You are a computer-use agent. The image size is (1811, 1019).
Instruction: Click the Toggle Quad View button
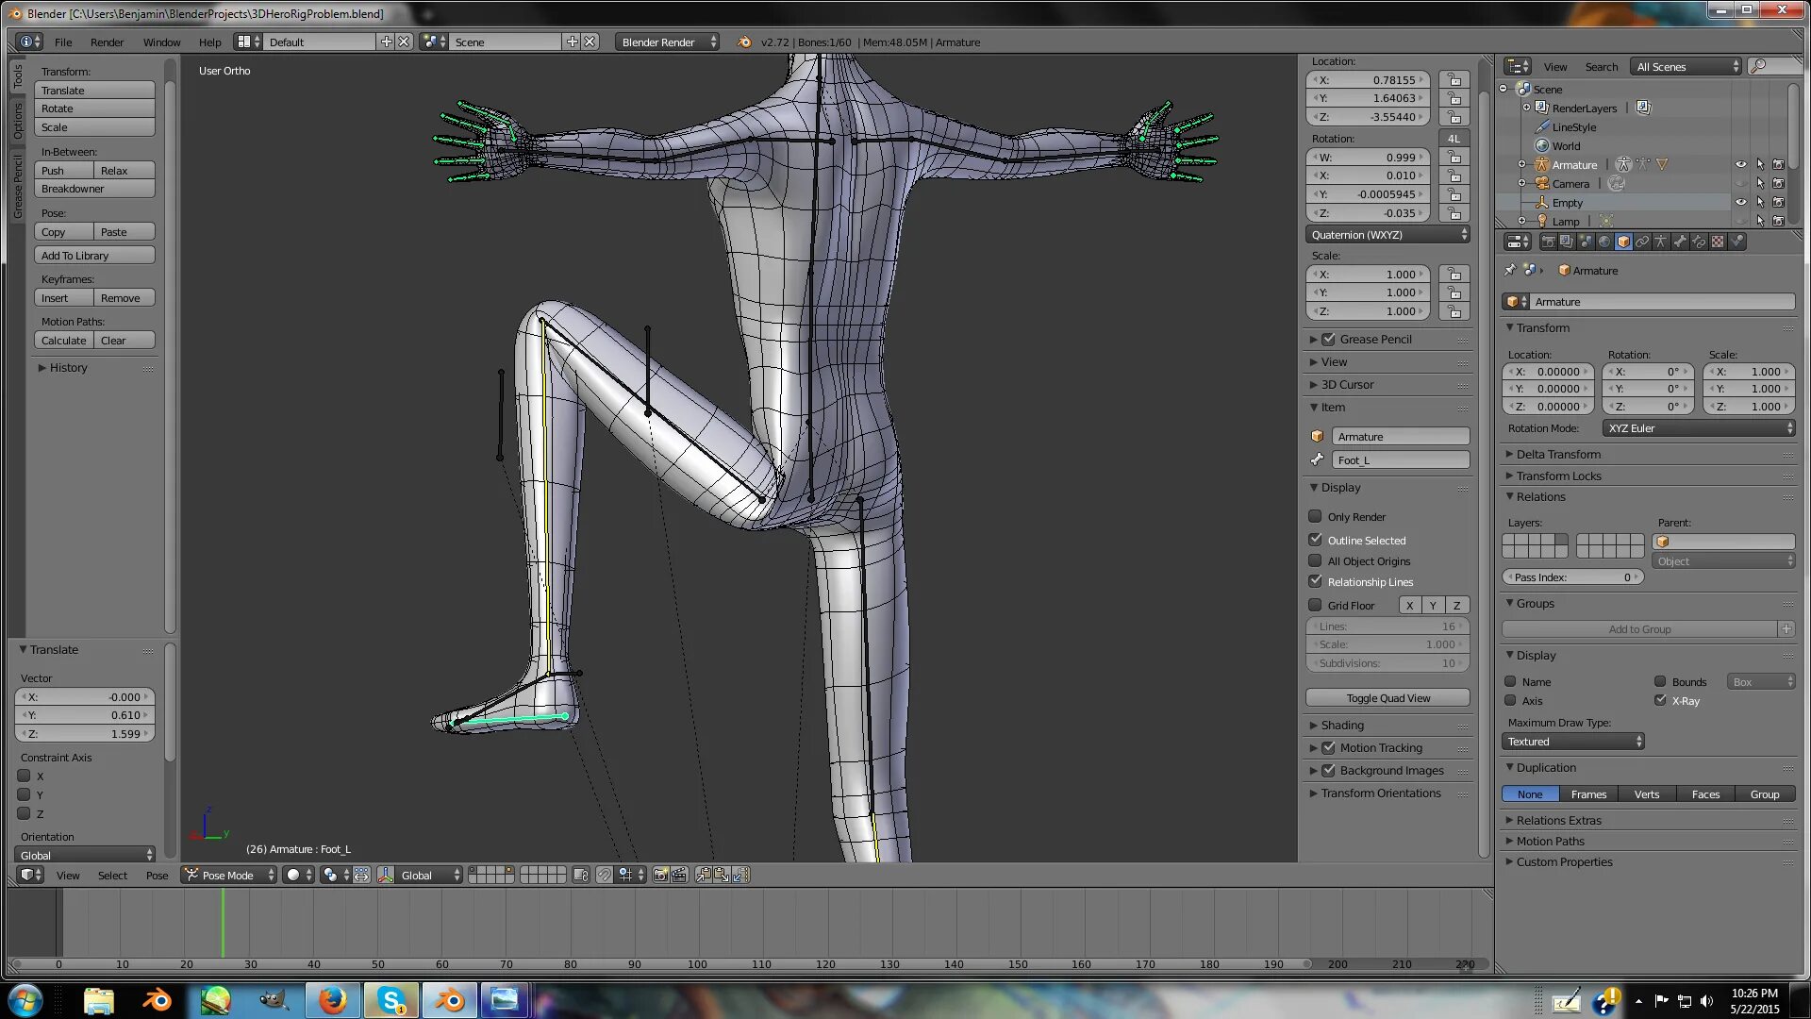pos(1387,698)
